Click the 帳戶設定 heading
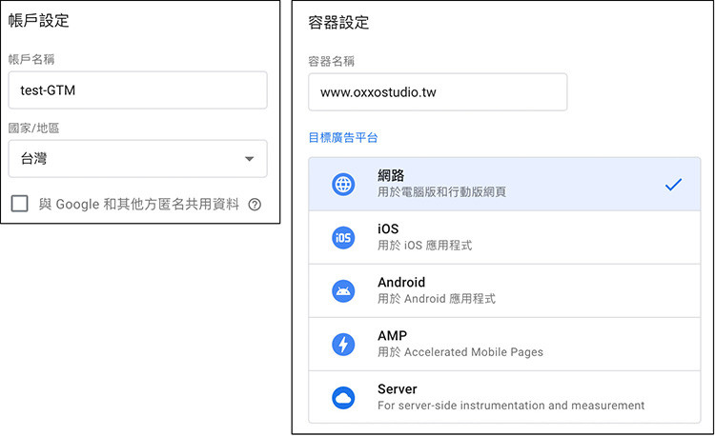This screenshot has height=436, width=715. 39,21
